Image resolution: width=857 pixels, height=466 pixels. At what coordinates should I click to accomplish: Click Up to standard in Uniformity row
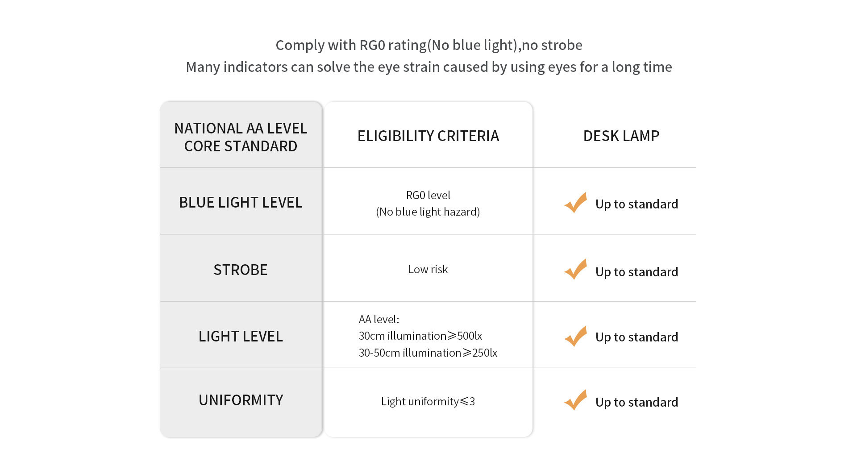point(637,402)
